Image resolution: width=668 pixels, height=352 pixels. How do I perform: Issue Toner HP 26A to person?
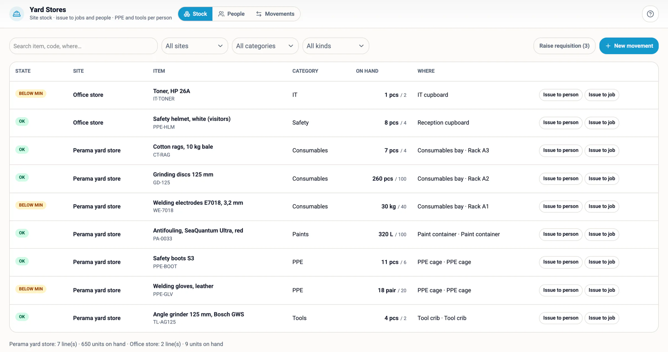pos(561,95)
